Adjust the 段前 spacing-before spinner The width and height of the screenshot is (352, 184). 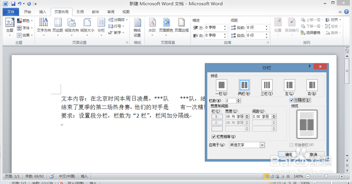point(266,27)
